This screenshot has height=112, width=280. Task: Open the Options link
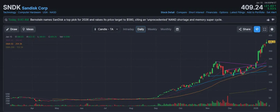[x=223, y=12]
